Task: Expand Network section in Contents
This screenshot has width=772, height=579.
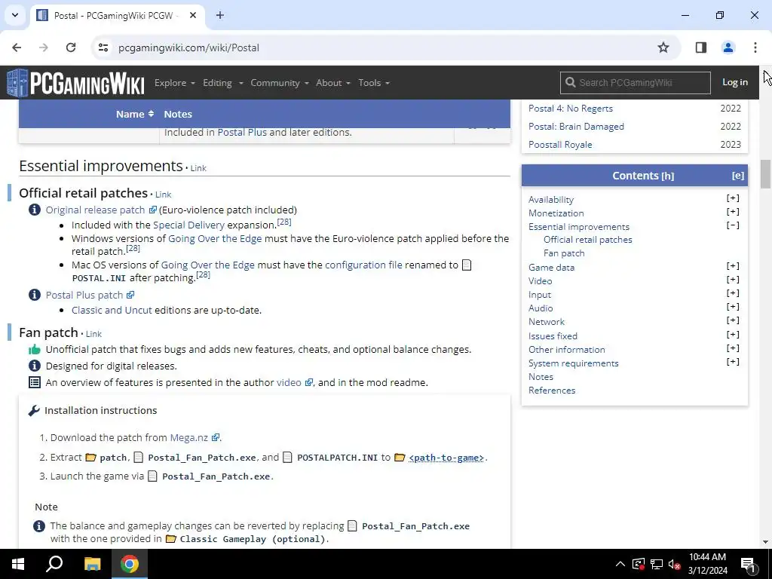Action: pyautogui.click(x=733, y=320)
